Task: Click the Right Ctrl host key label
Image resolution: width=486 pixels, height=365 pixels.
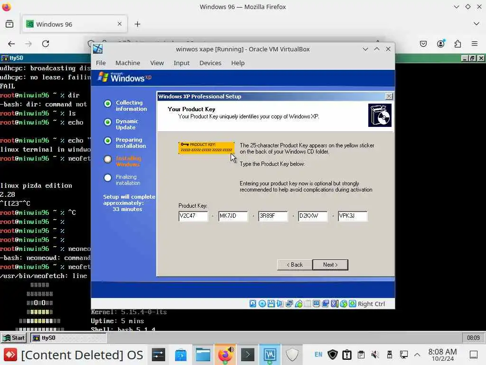Action: pos(371,304)
